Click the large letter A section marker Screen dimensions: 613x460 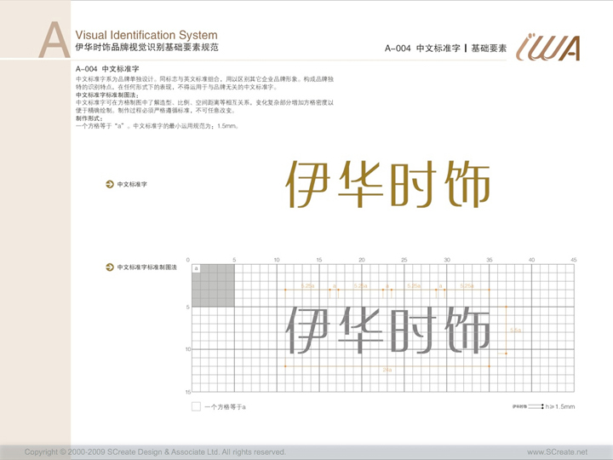(x=54, y=40)
